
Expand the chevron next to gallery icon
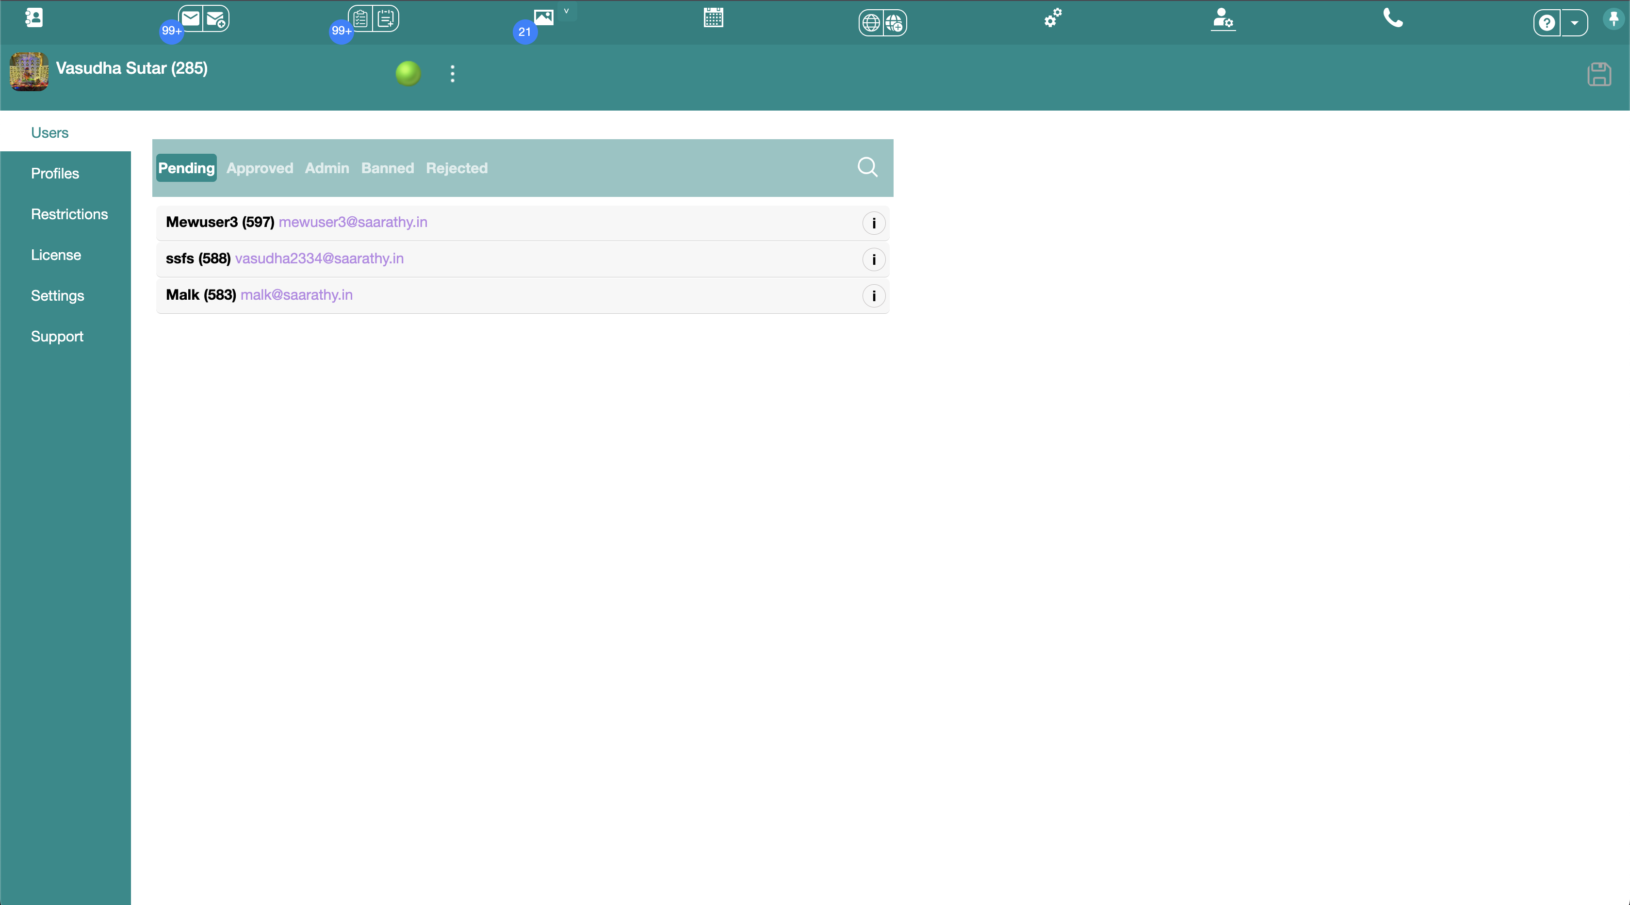pyautogui.click(x=566, y=11)
